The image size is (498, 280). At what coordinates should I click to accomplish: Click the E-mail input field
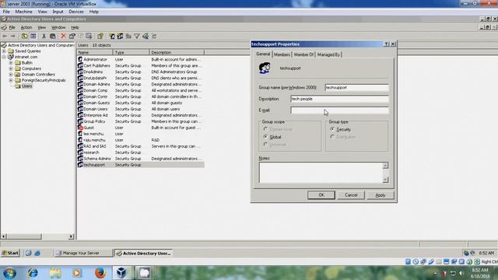pyautogui.click(x=339, y=110)
